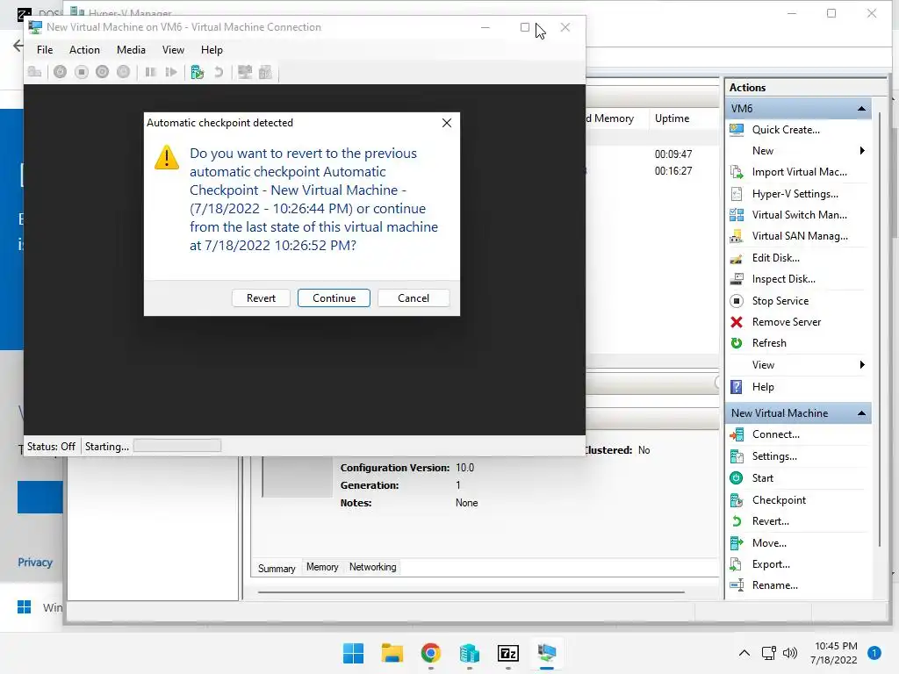Click Stop Service icon
This screenshot has height=674, width=899.
point(737,301)
